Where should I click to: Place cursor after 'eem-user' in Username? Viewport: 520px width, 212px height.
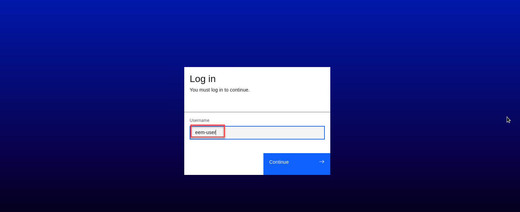coord(216,132)
